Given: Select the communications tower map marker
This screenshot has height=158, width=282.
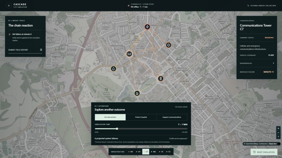Looking at the screenshot, I should click(x=129, y=54).
